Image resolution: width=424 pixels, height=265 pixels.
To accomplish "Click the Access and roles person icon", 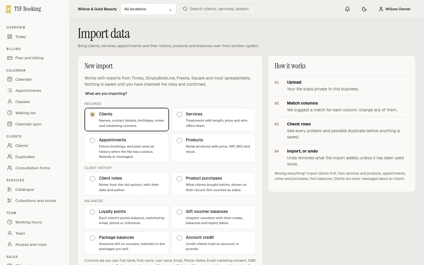I will pos(10,244).
